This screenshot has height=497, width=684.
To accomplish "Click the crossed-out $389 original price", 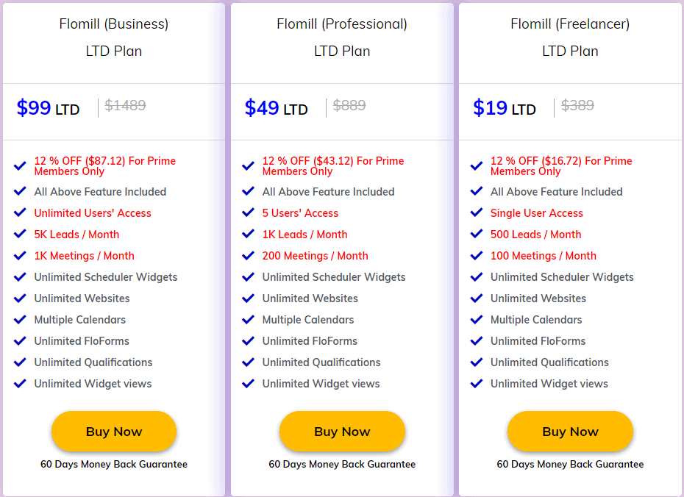I will 577,105.
